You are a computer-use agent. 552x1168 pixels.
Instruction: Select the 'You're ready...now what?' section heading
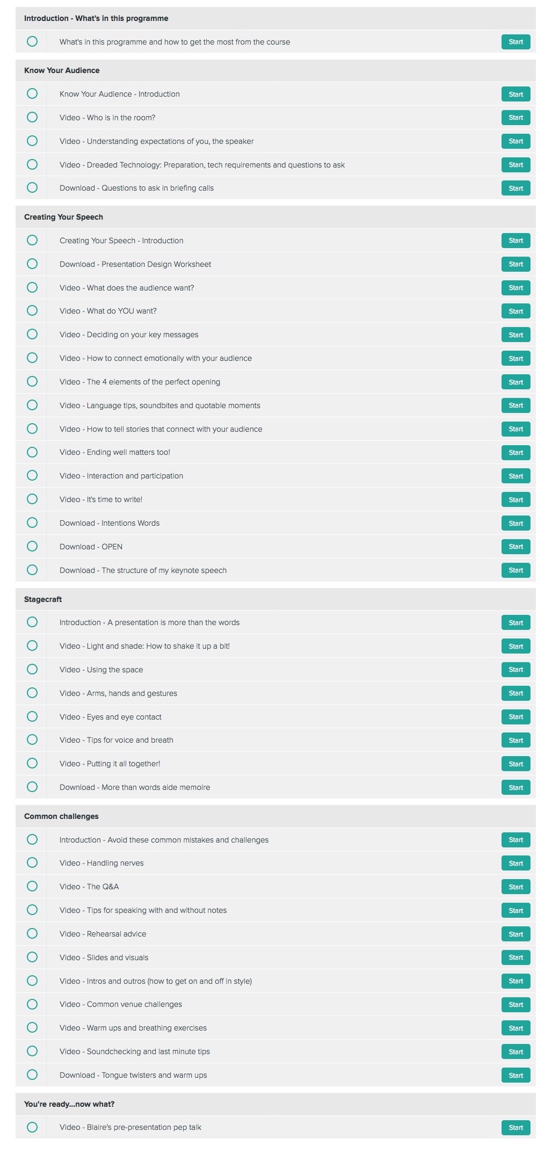tap(275, 1104)
